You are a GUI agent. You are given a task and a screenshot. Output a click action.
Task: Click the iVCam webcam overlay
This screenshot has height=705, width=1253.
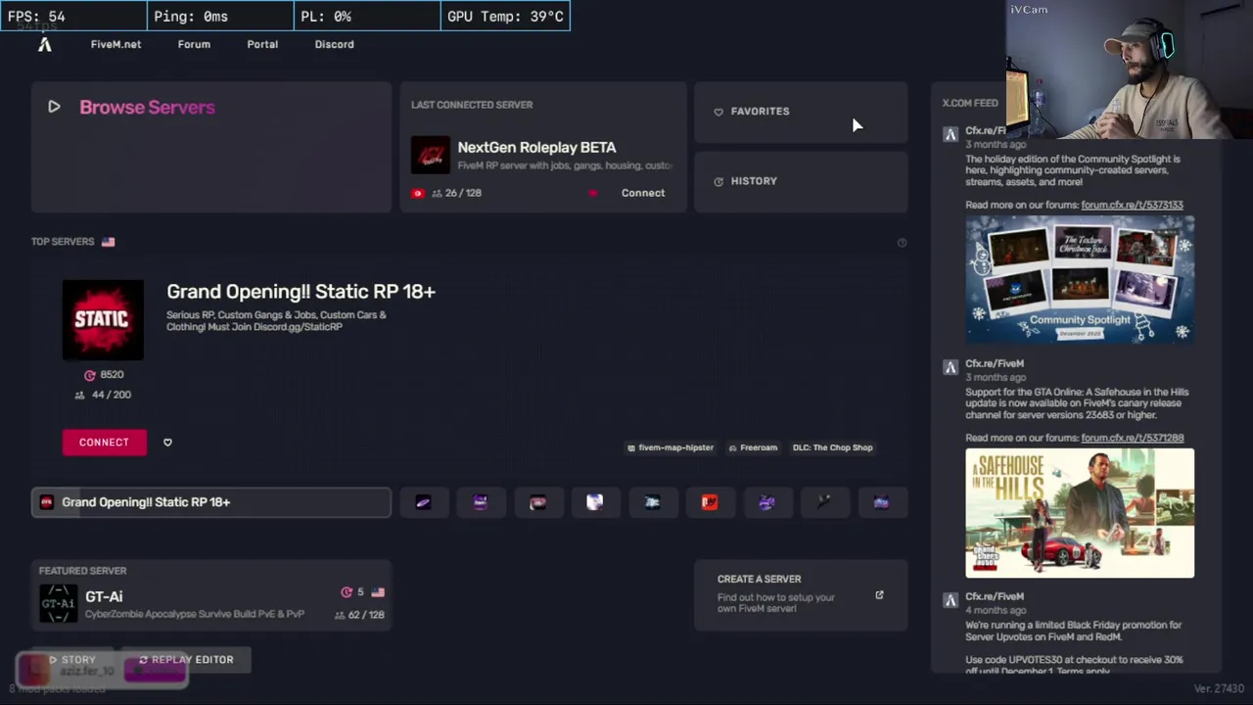point(1130,70)
